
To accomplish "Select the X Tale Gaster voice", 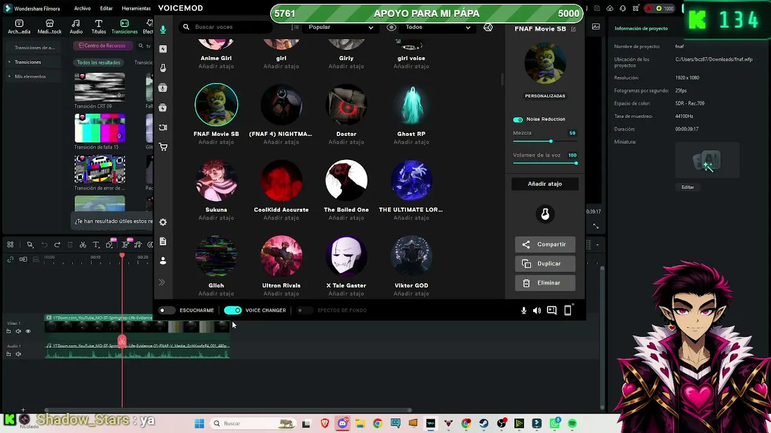I will click(x=346, y=257).
